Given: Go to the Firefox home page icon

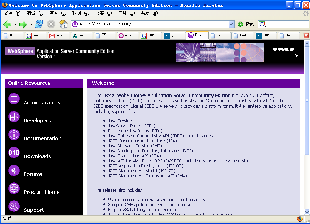Looking at the screenshot, I should point(64,24).
